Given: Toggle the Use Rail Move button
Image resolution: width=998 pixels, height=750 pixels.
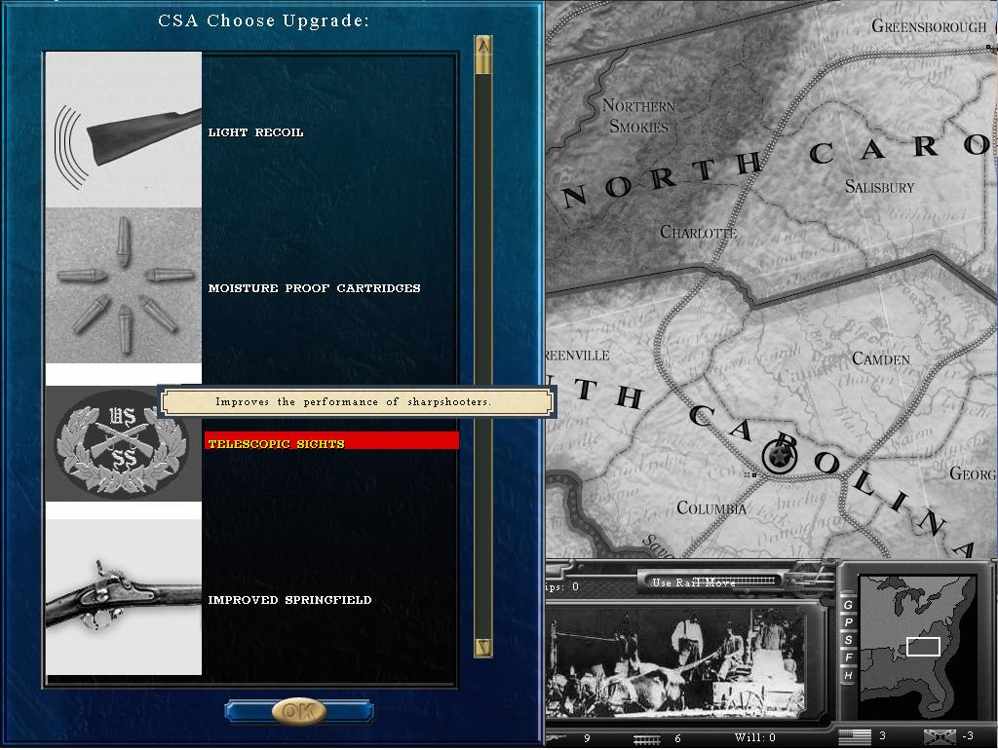Looking at the screenshot, I should (713, 581).
